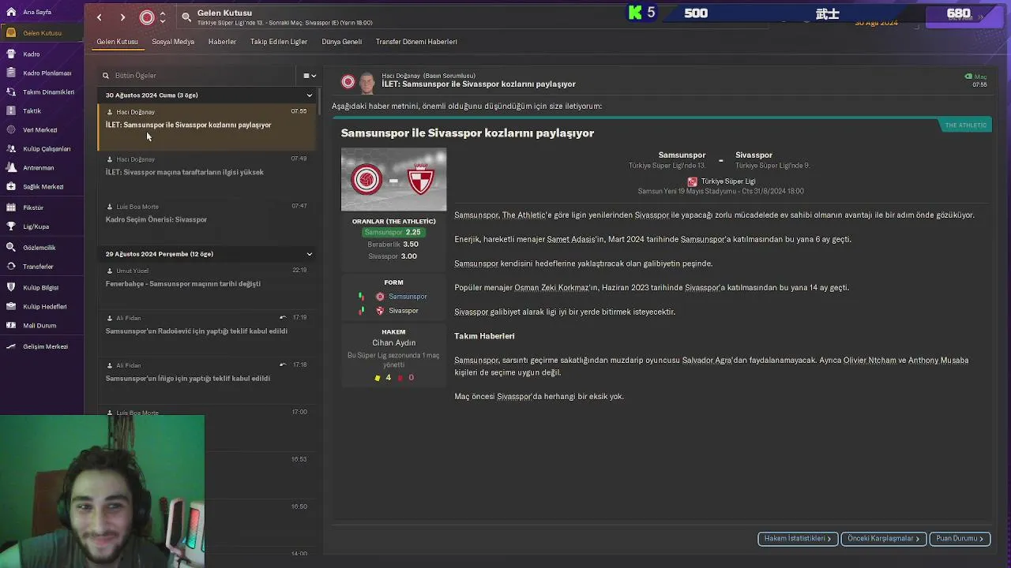The height and width of the screenshot is (568, 1011).
Task: Open the Puan Durumu button
Action: 960,539
